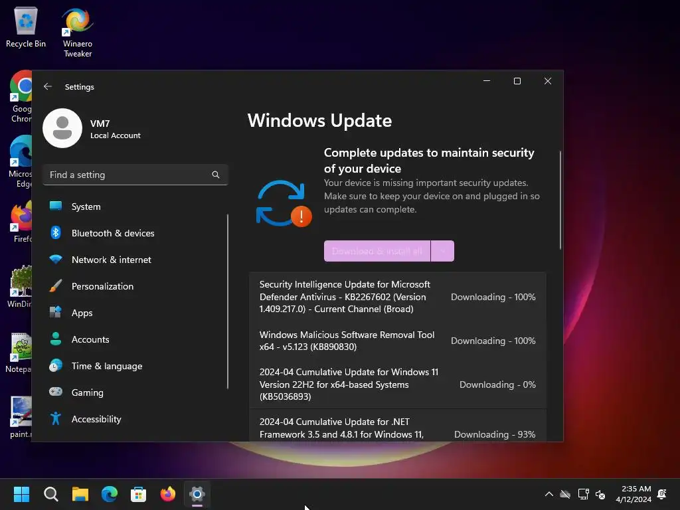The height and width of the screenshot is (510, 680).
Task: Show hidden tray icons chevron
Action: coord(549,494)
